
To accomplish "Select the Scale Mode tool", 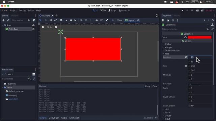I will [x=55, y=20].
